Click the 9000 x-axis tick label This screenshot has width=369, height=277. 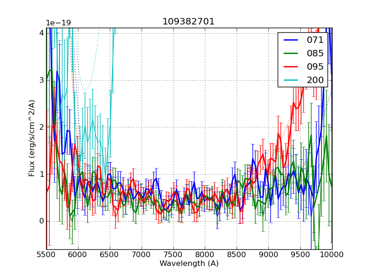(x=268, y=254)
